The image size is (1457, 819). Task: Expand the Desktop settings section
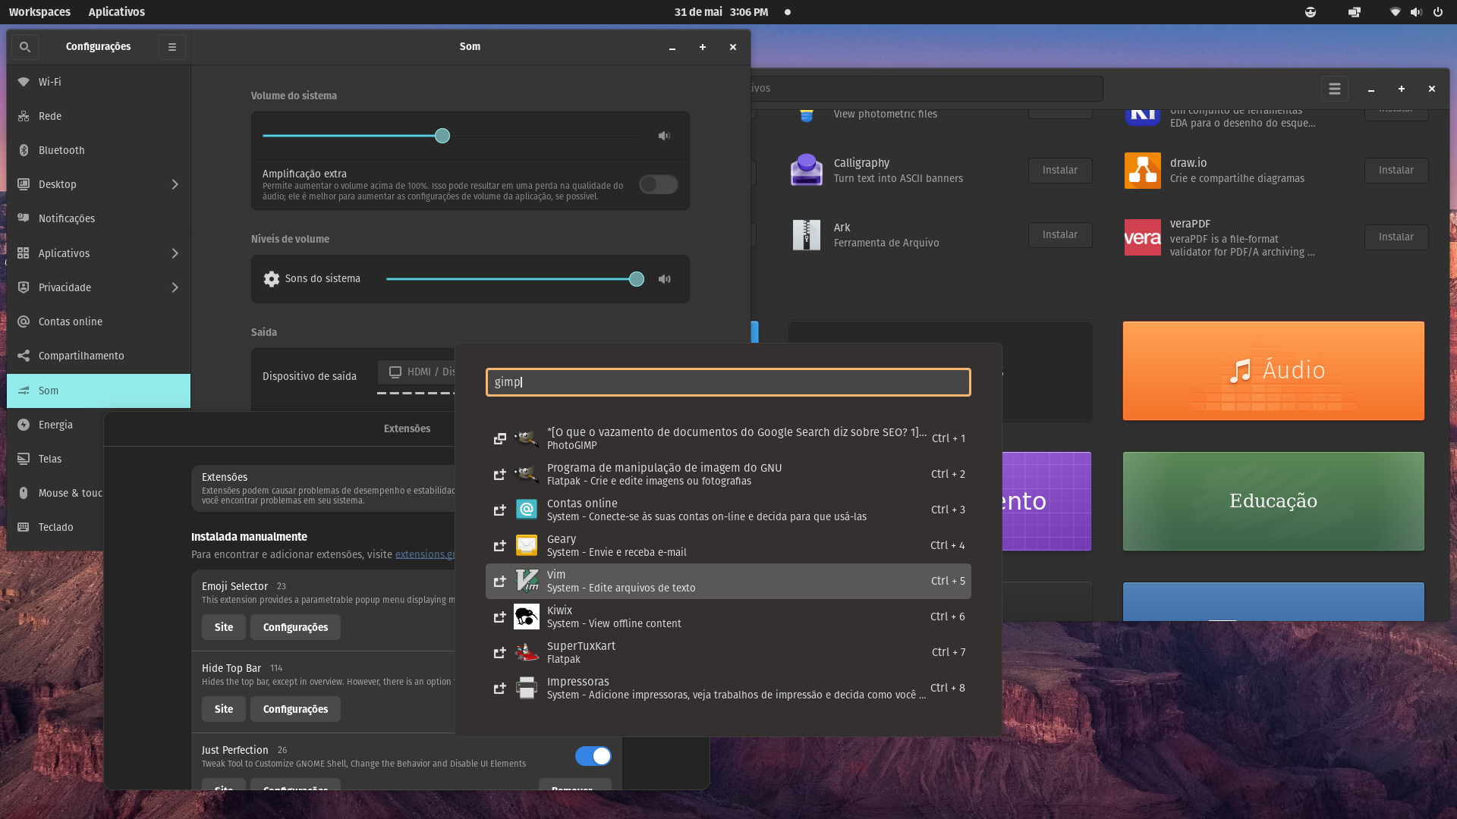tap(174, 184)
